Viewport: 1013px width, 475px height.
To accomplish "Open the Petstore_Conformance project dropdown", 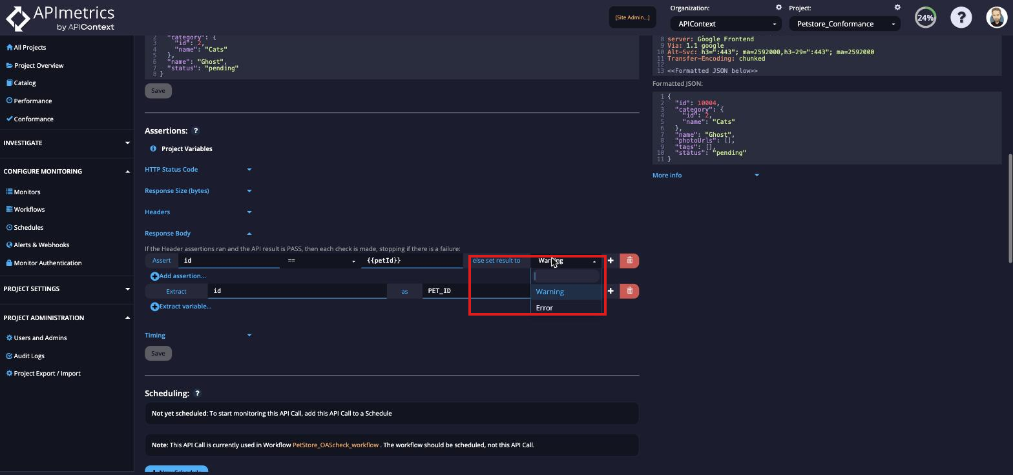I will 844,24.
